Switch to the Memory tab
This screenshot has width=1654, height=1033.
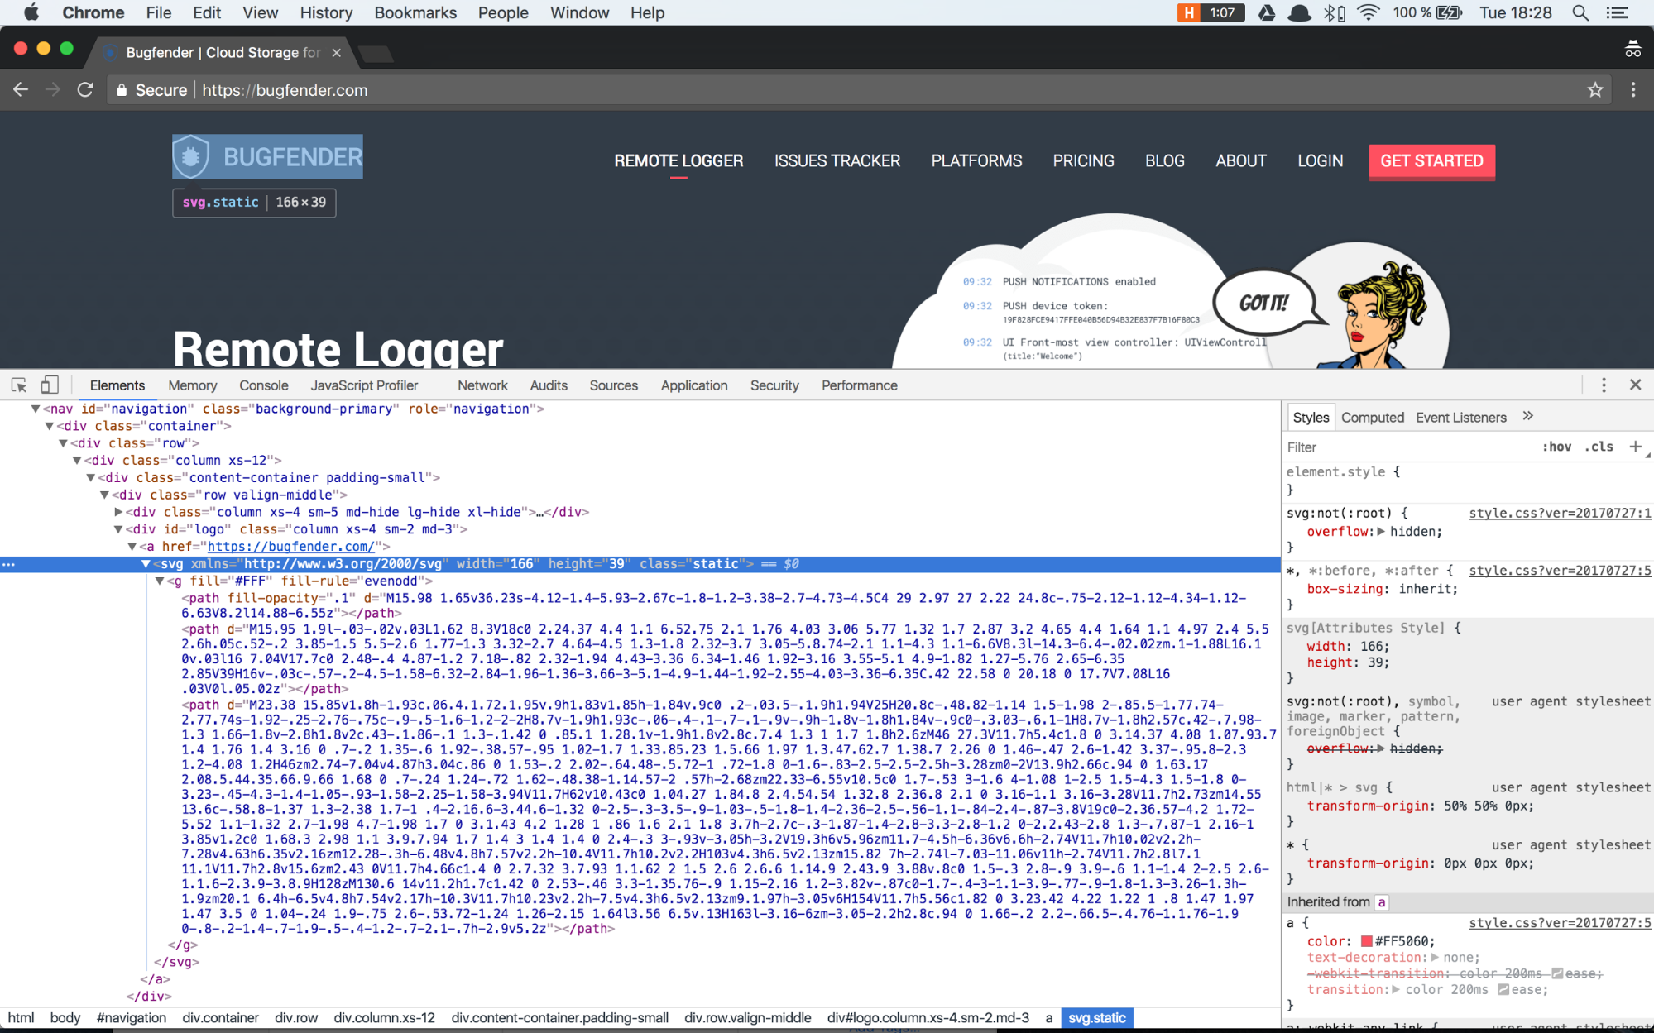coord(193,385)
